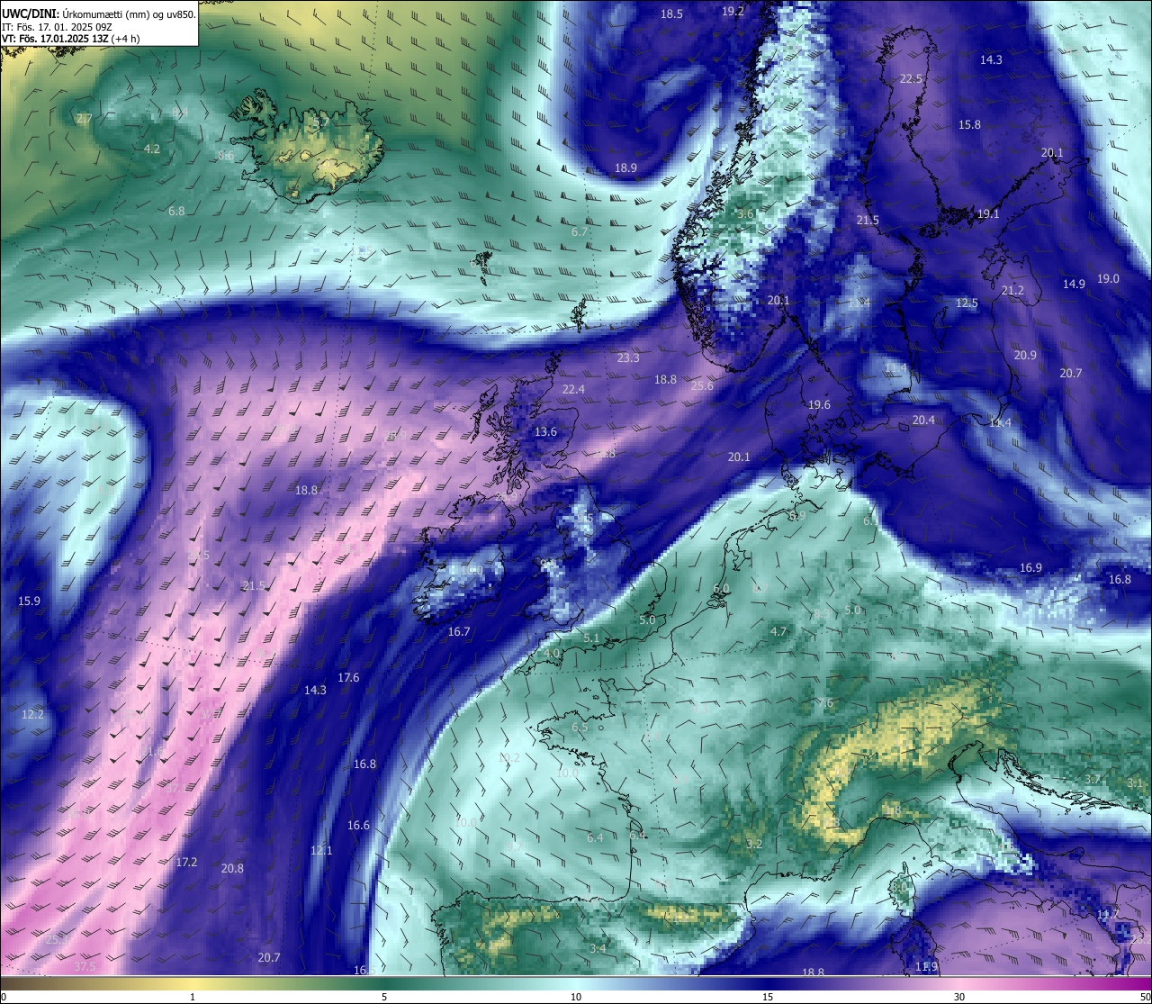Click the 19.0 value label

1108,278
